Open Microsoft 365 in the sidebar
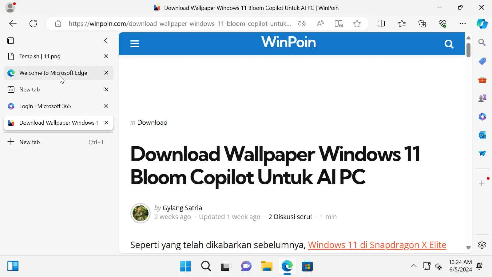 pos(482,117)
